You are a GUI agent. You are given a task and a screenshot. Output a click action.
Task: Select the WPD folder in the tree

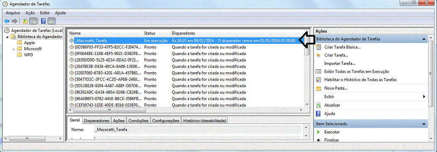[29, 55]
